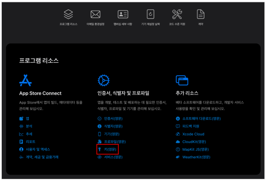Open the 서비스(영문) link
This screenshot has height=181, width=267.
[x=113, y=157]
